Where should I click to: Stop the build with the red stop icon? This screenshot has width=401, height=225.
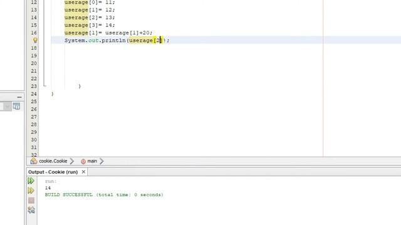tap(31, 200)
